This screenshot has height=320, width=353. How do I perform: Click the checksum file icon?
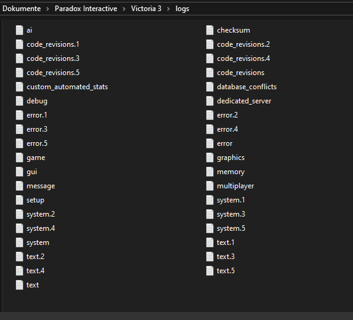pyautogui.click(x=210, y=30)
